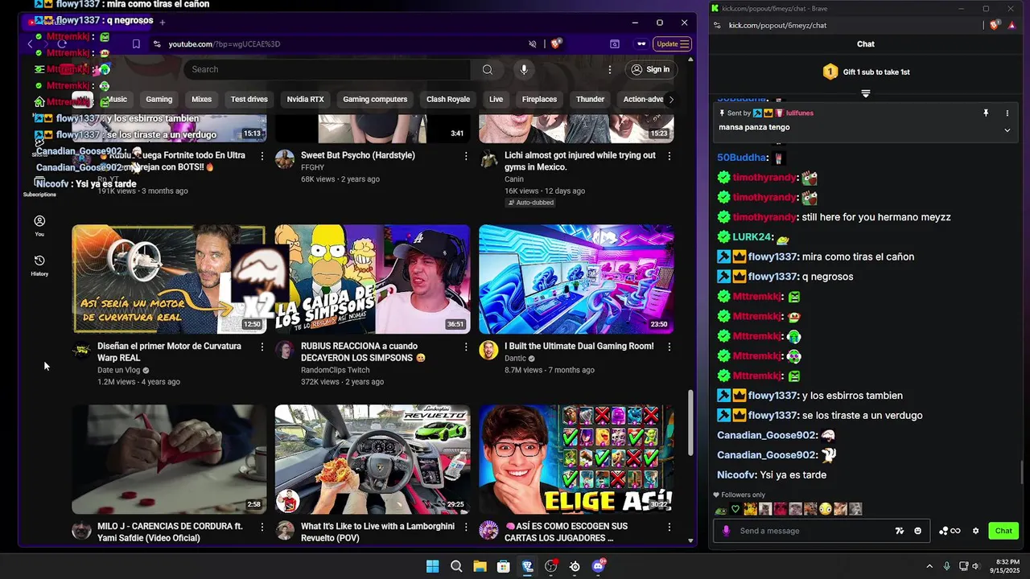Open Brave Shields in the YouTube window
Viewport: 1030px width, 579px height.
tap(556, 43)
